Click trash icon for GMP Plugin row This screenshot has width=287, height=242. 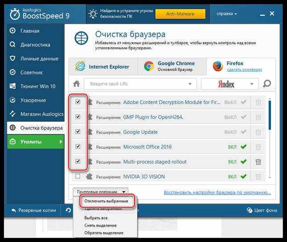[x=258, y=117]
